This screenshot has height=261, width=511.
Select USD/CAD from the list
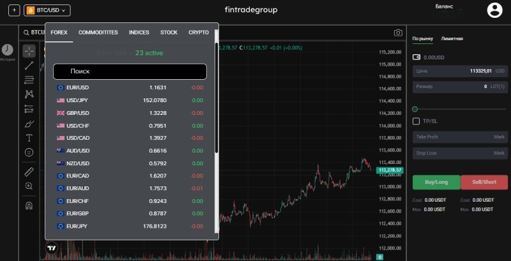click(x=130, y=138)
